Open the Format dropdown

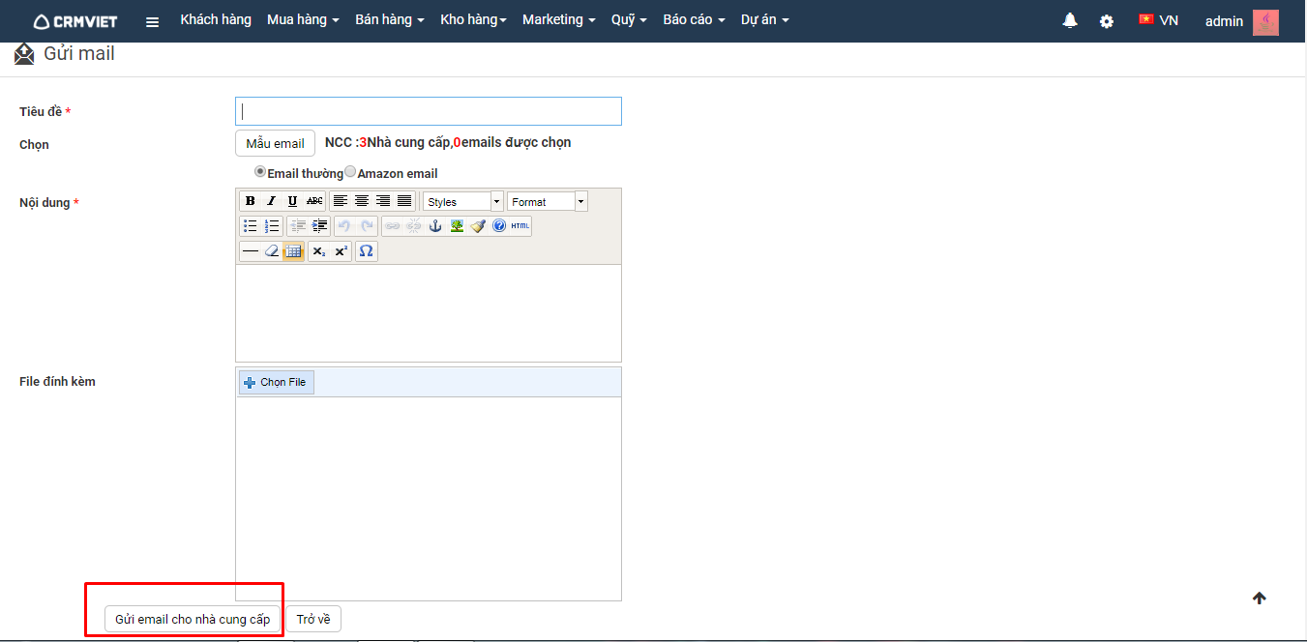tap(548, 201)
